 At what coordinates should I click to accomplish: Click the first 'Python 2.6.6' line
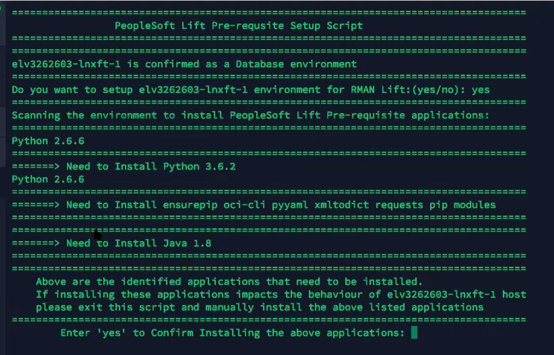(48, 141)
